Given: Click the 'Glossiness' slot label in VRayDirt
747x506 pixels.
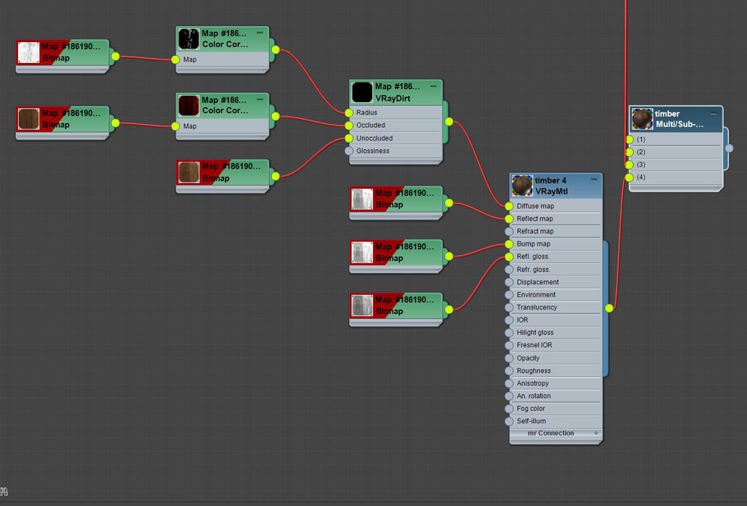Looking at the screenshot, I should (x=373, y=151).
